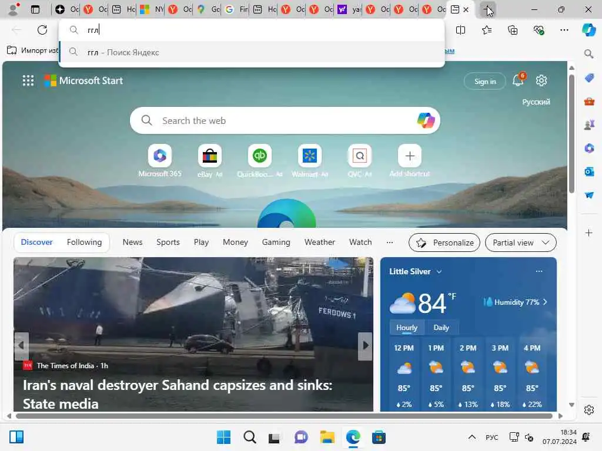Click the horizontal scrollbar at bottom
Image resolution: width=602 pixels, height=451 pixels.
(284, 416)
